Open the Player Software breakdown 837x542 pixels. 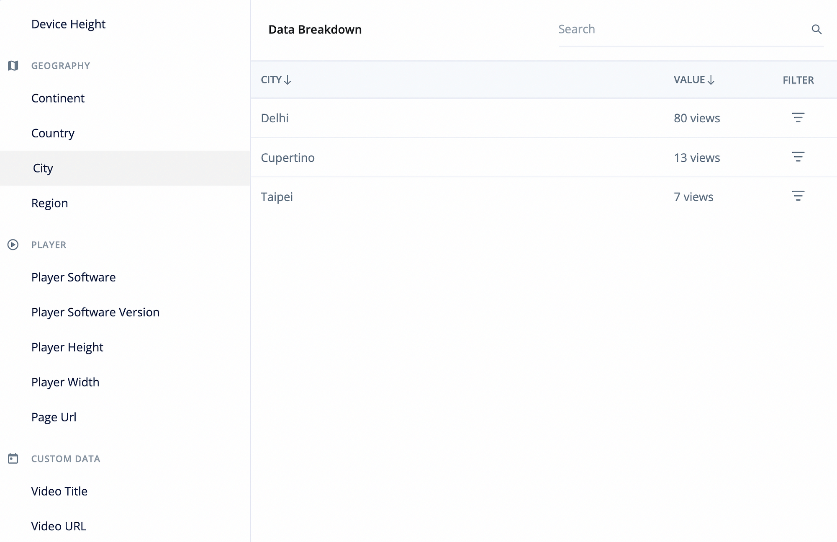[73, 277]
